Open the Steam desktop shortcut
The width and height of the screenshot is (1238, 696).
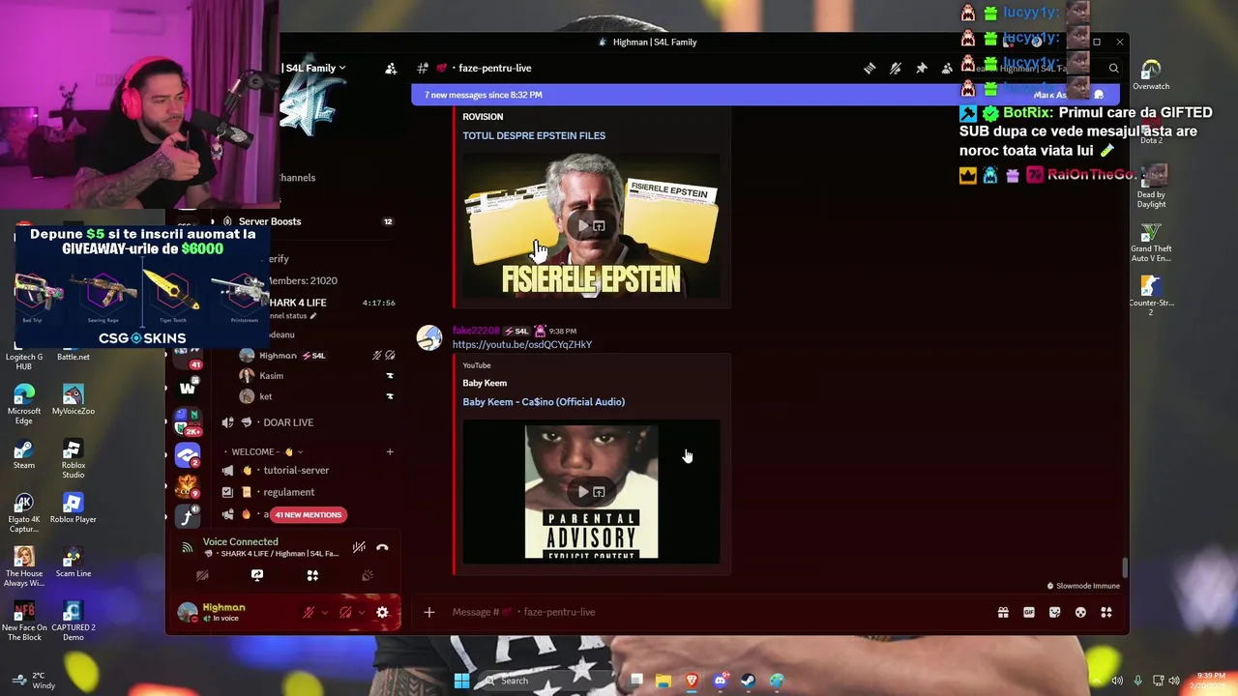point(24,454)
